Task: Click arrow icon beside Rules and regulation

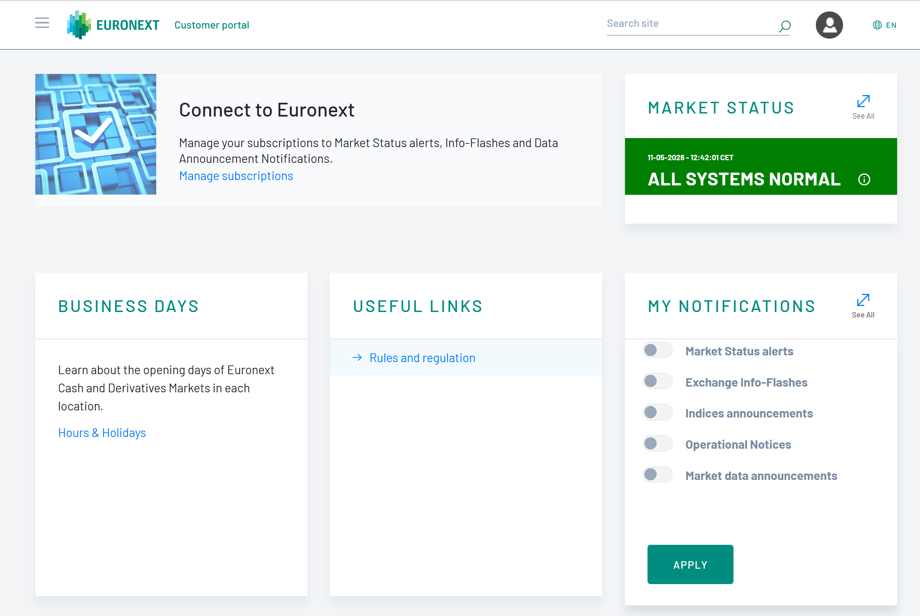Action: pos(357,357)
